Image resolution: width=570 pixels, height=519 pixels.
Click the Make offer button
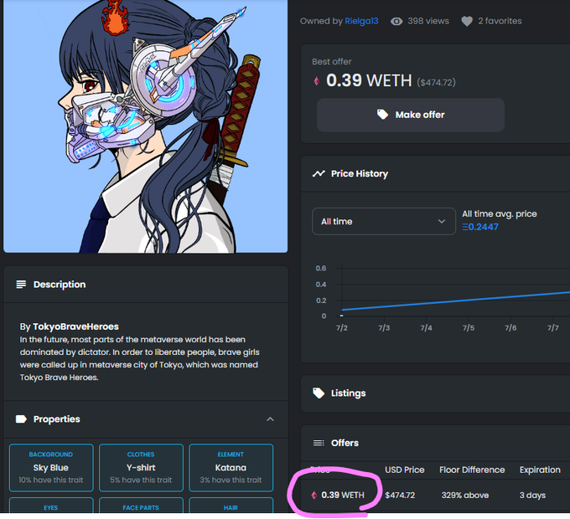click(411, 115)
